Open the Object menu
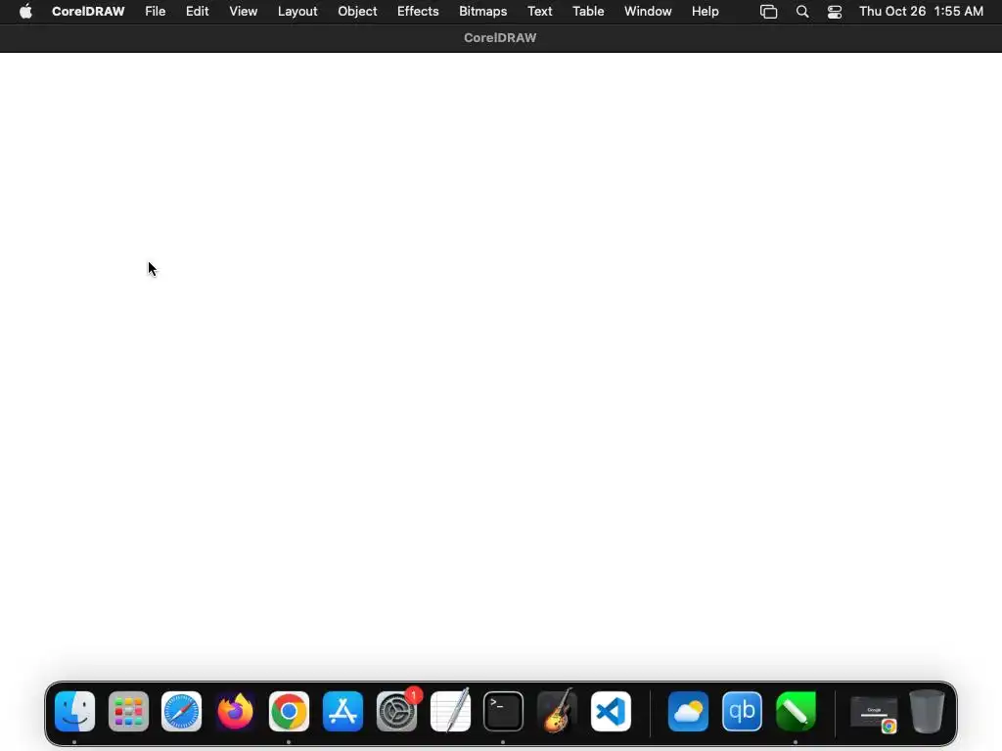Screen dimensions: 1002x751 [357, 12]
